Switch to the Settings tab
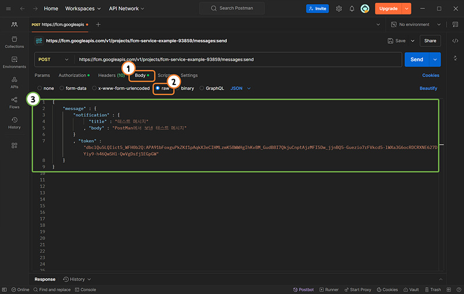This screenshot has width=464, height=294. (189, 75)
